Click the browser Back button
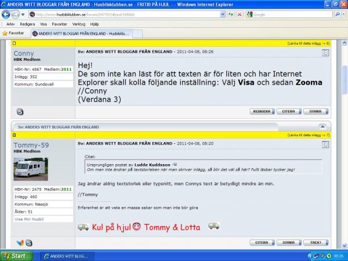Viewport: 348px width, 261px height. pos(6,14)
